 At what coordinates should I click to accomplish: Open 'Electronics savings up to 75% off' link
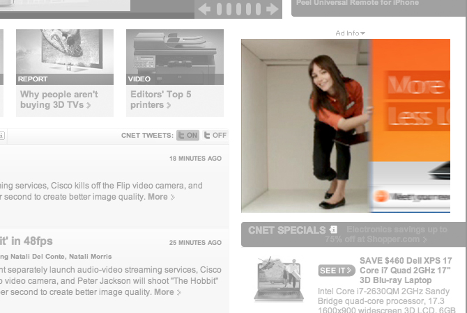pyautogui.click(x=386, y=234)
